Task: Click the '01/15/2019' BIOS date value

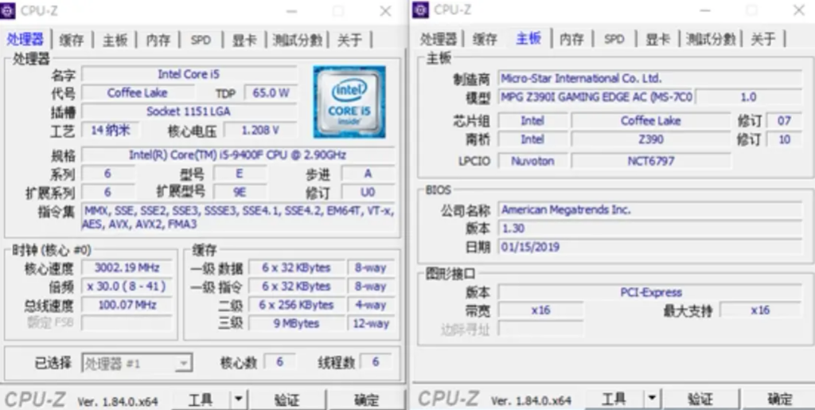Action: [649, 246]
